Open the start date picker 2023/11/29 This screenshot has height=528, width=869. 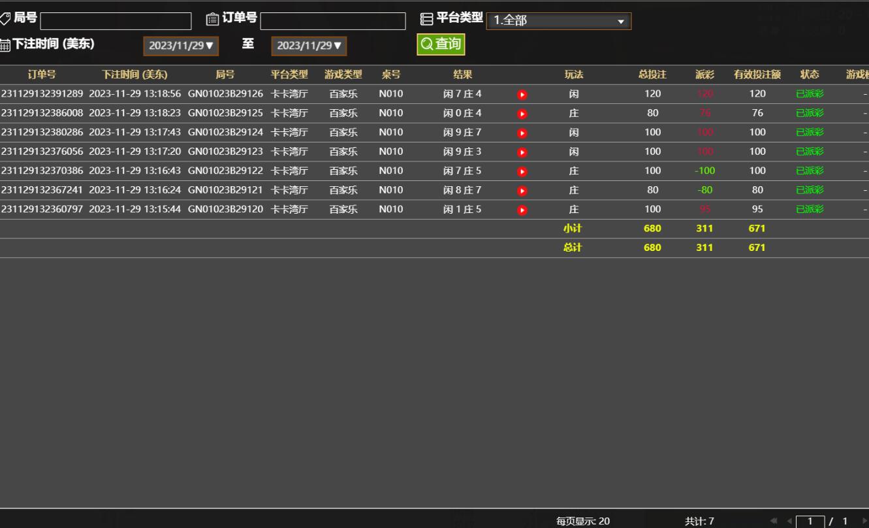(x=181, y=46)
